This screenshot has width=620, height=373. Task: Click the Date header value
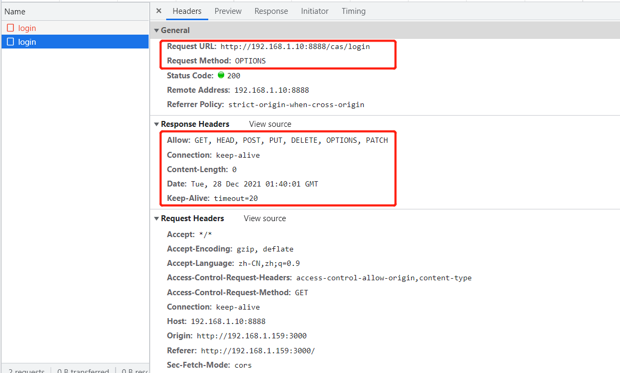tap(254, 184)
